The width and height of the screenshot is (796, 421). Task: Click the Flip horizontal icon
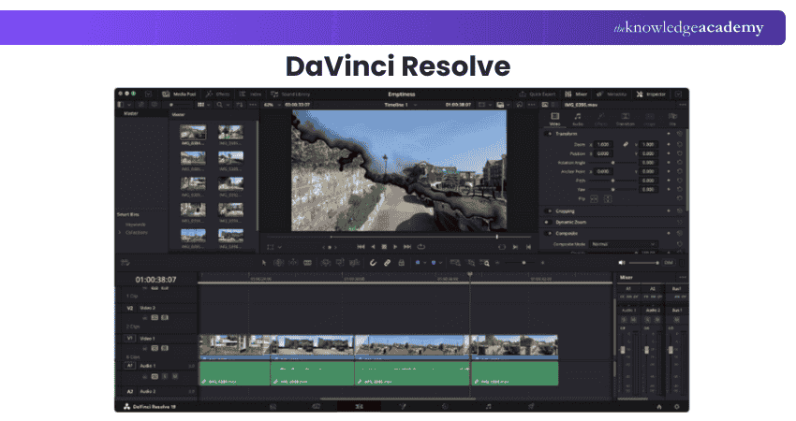594,199
